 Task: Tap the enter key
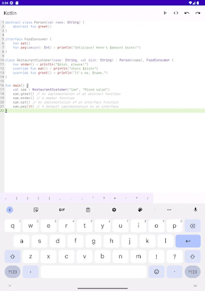(188, 241)
